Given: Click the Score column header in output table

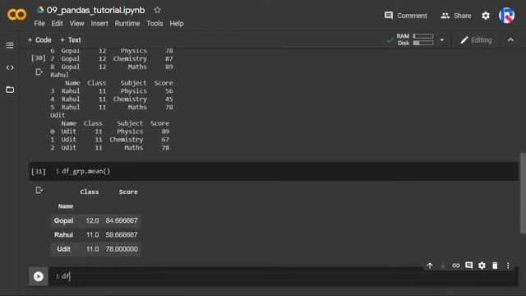Looking at the screenshot, I should click(128, 192).
